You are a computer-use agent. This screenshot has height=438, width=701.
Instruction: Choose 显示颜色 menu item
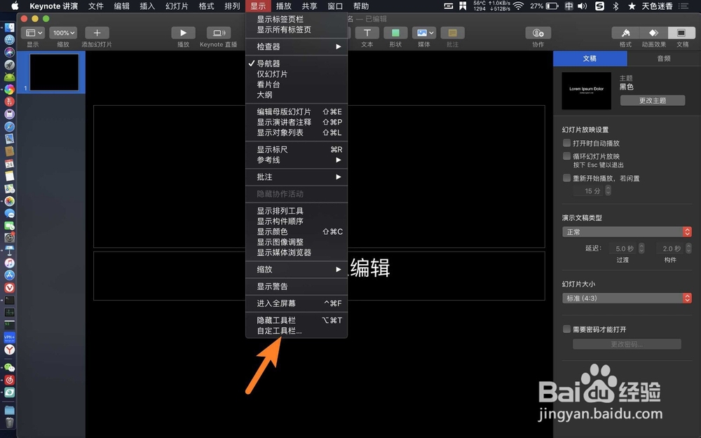tap(297, 232)
